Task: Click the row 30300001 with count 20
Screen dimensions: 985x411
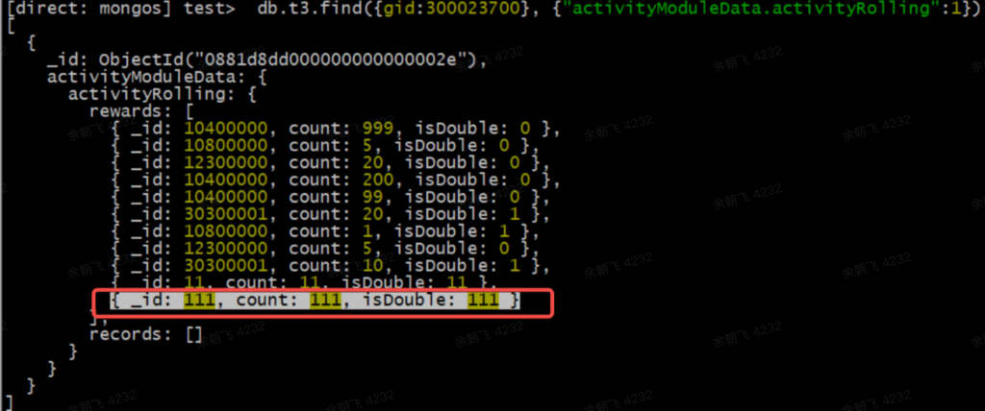Action: [x=331, y=215]
